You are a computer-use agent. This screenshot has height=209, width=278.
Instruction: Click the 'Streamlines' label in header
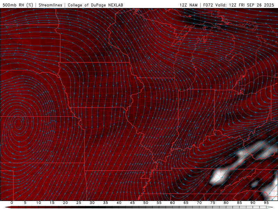(x=50, y=5)
